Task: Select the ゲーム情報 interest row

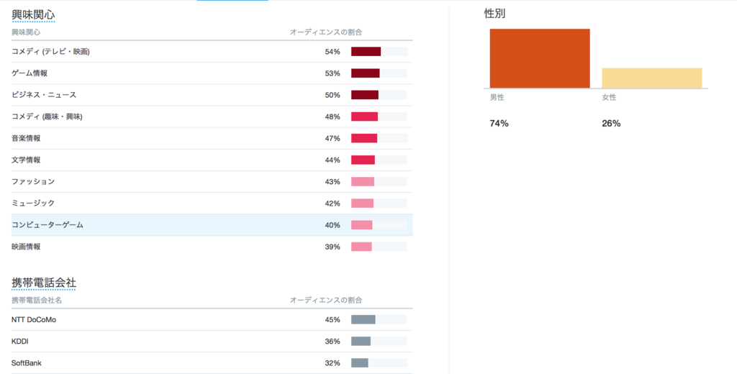Action: (212, 73)
